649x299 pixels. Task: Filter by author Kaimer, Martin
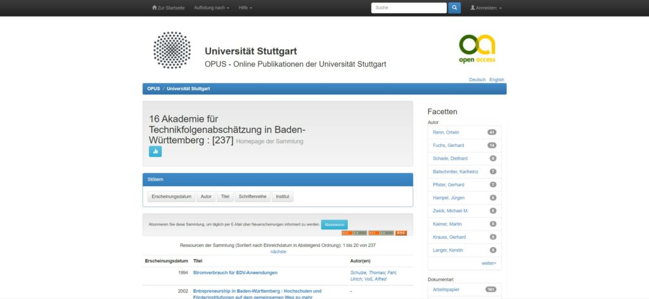click(x=447, y=224)
